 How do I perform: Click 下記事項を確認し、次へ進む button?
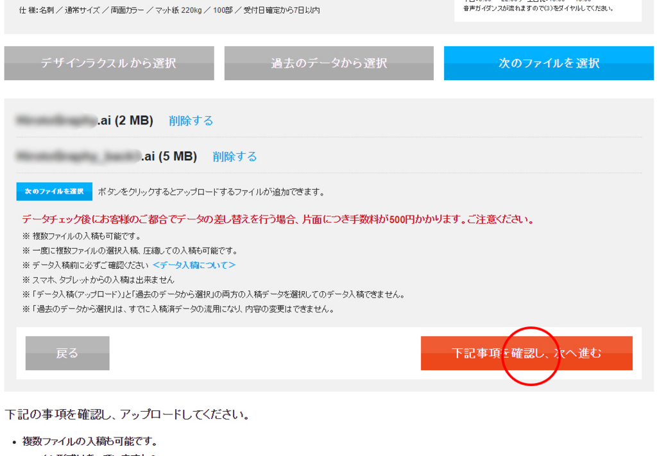pos(527,353)
